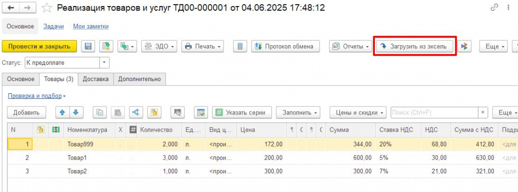The width and height of the screenshot is (518, 192).
Task: Click the total cell 630,00
Action: coord(474,158)
